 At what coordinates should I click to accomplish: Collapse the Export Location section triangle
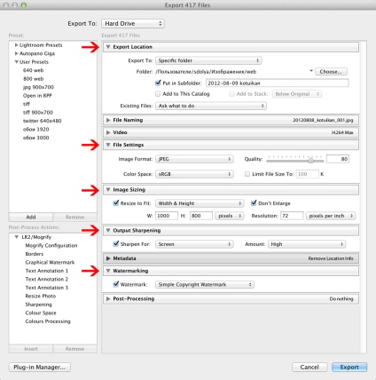(108, 47)
